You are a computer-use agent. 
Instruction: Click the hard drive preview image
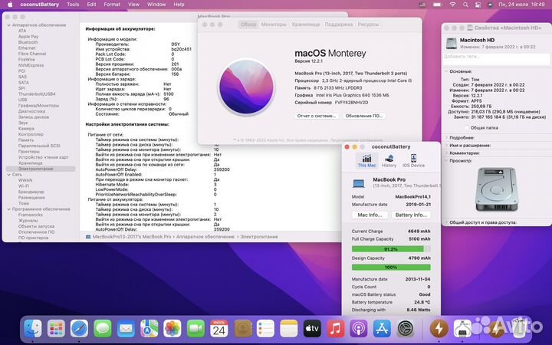[x=496, y=189]
